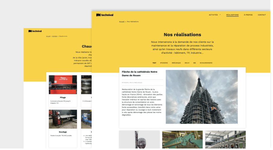This screenshot has height=150, width=273.
Task: Click the Accueil breadcrumb above Nos réalisations
Action: tap(122, 22)
